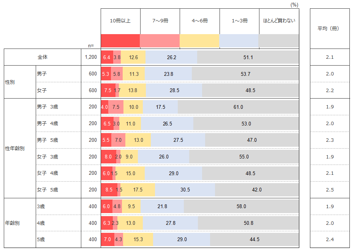Click the yellow 4〜6冊 legend swatch
Image resolution: width=354 pixels, height=251 pixels.
coord(199,41)
